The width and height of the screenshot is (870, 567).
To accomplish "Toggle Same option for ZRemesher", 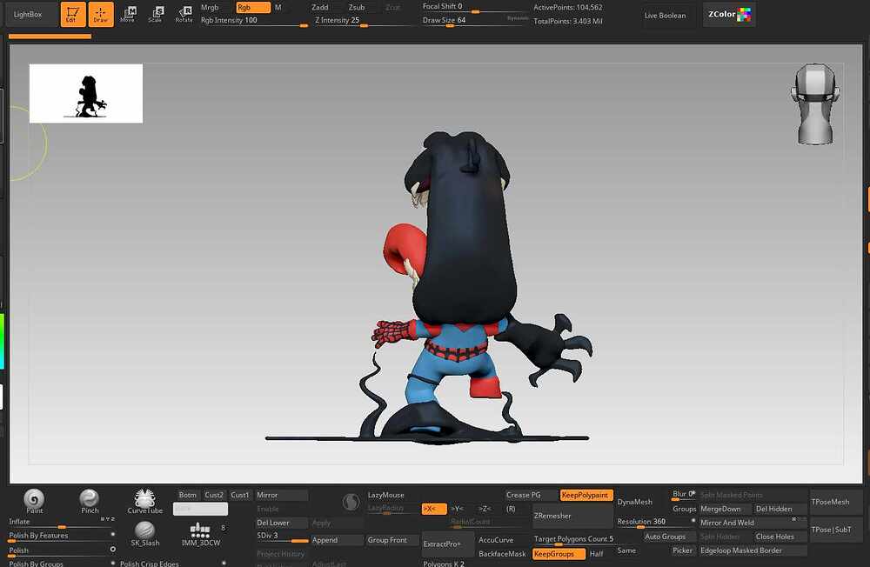I will pyautogui.click(x=626, y=550).
